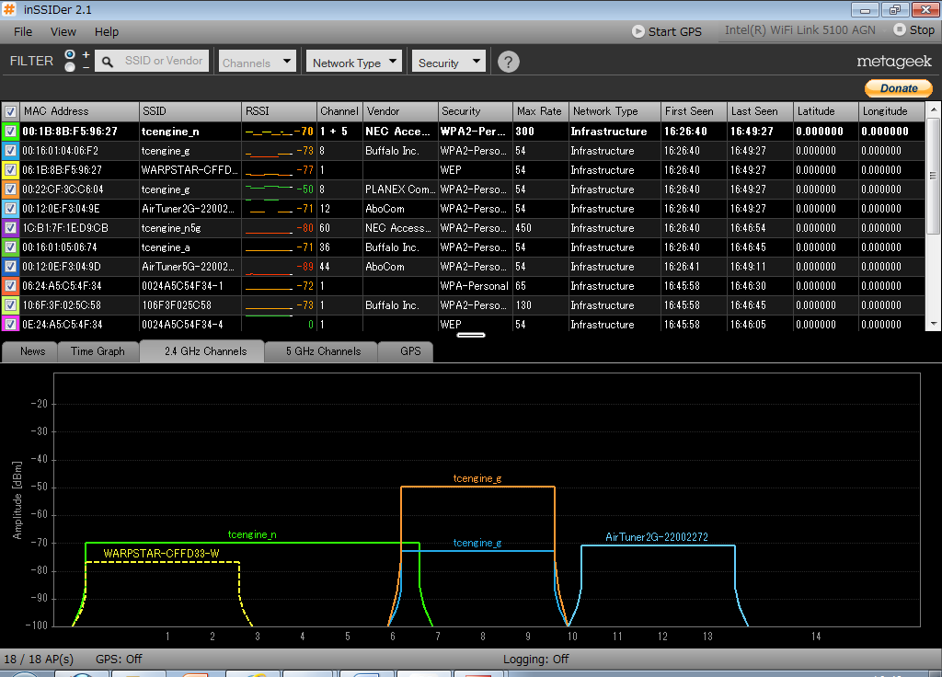
Task: Click the splitter handle below network table
Action: click(x=470, y=335)
